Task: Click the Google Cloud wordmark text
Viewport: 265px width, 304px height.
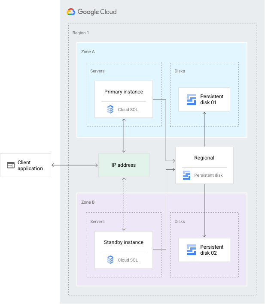Action: pyautogui.click(x=97, y=12)
